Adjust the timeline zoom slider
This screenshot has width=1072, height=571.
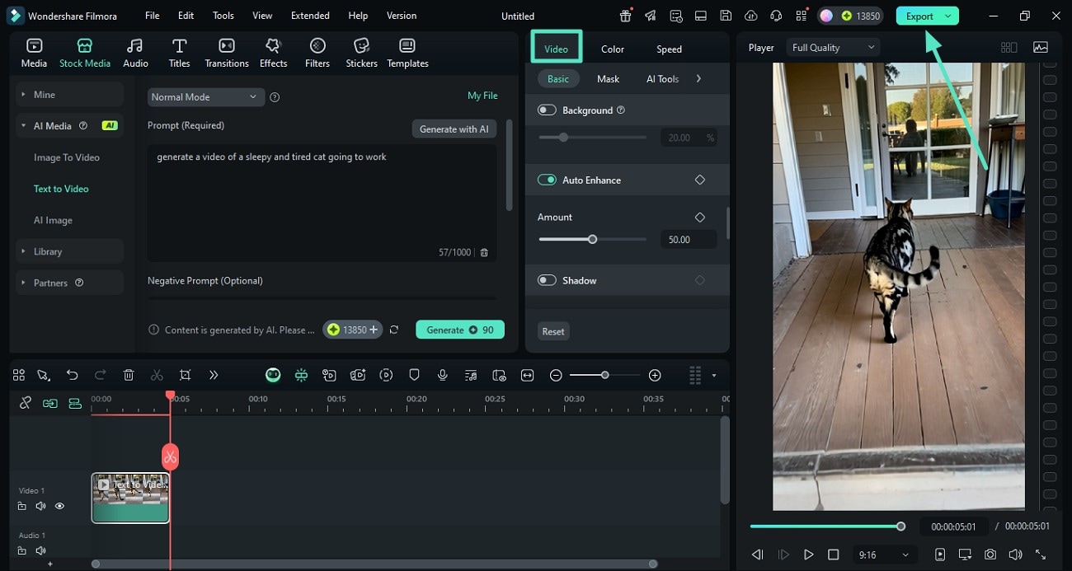click(604, 375)
